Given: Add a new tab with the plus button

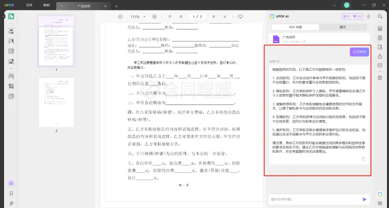Looking at the screenshot, I should pos(116,6).
